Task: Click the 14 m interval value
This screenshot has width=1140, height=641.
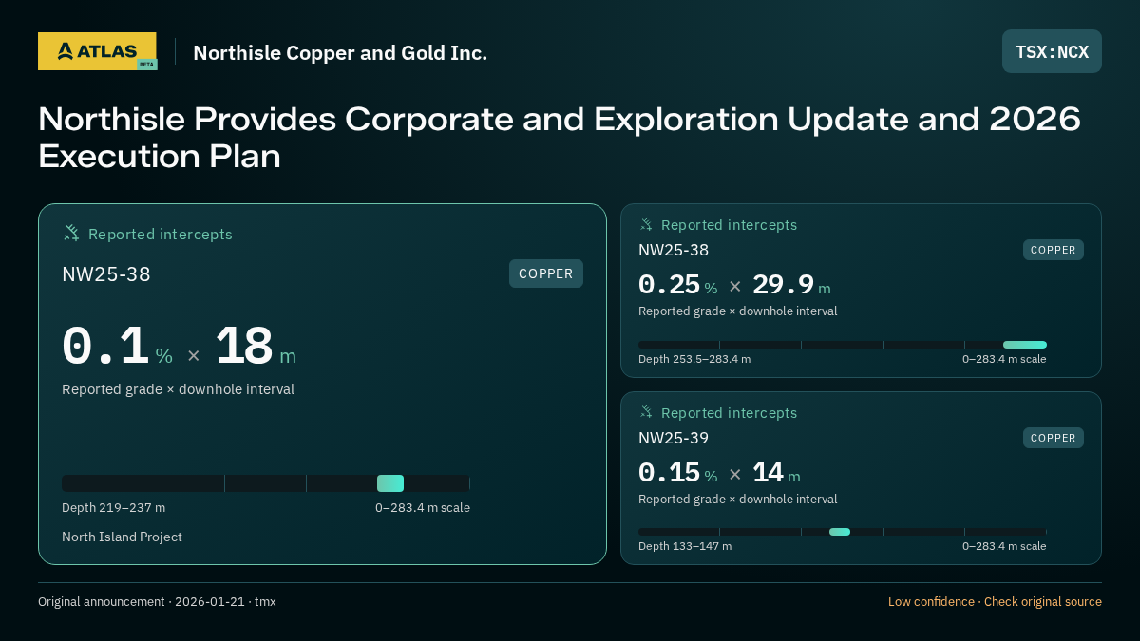Action: [776, 473]
